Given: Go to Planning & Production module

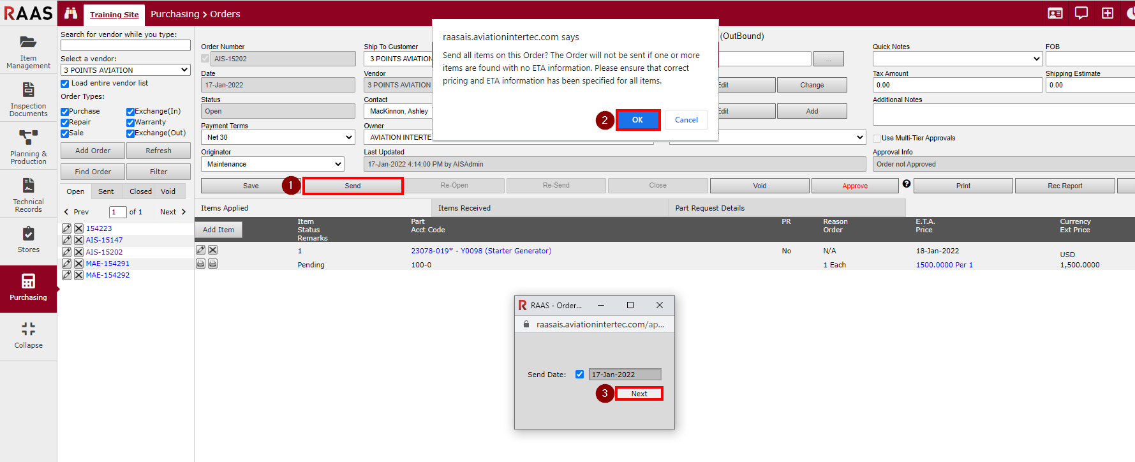Looking at the screenshot, I should click(28, 147).
